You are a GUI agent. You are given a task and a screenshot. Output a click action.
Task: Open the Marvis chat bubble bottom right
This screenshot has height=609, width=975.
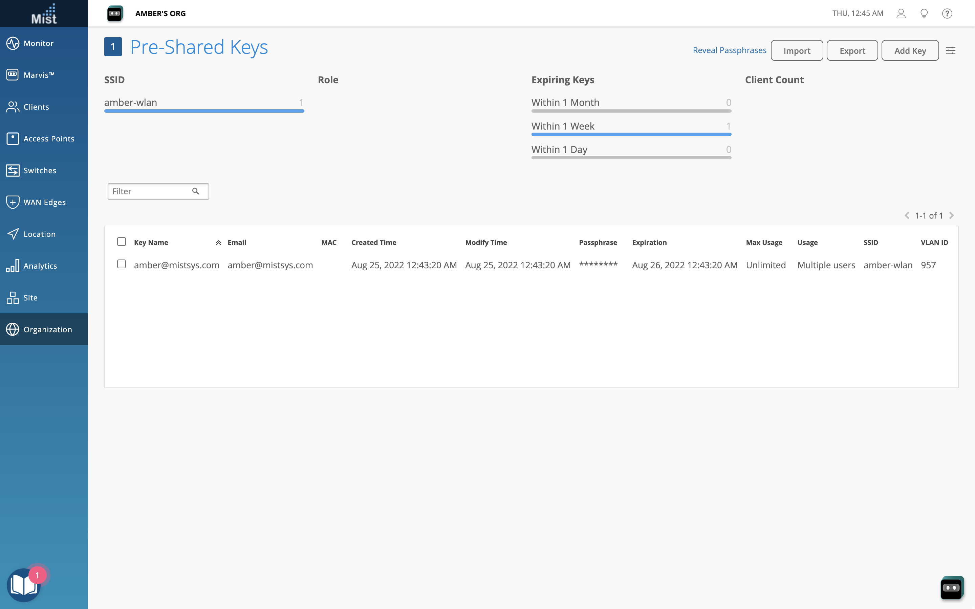coord(952,588)
